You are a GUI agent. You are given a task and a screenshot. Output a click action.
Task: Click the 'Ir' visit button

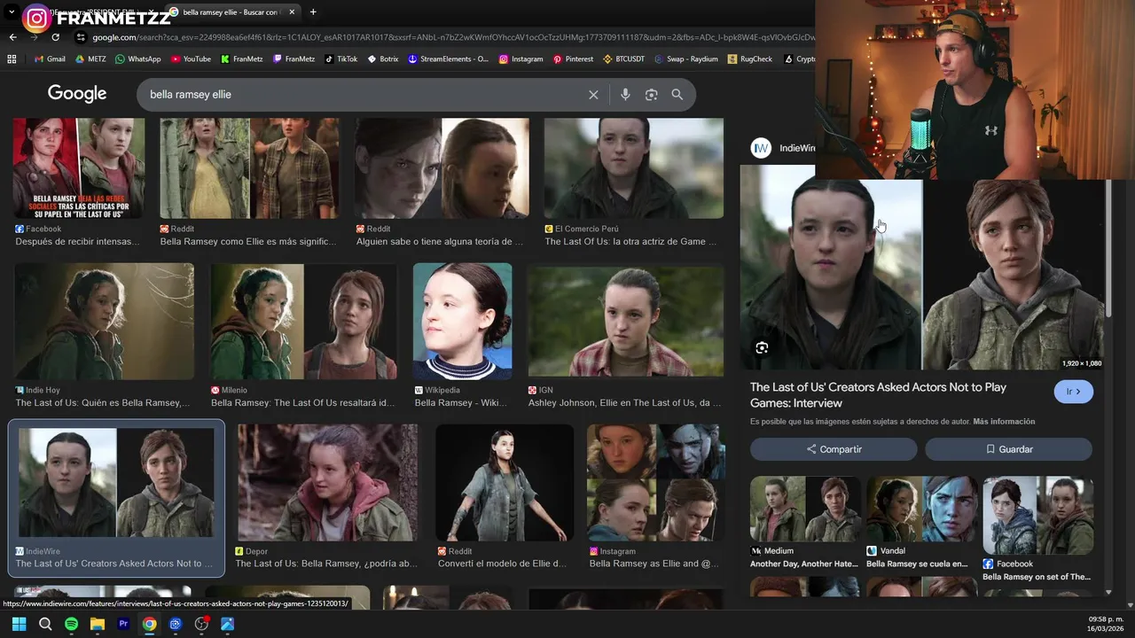1074,392
